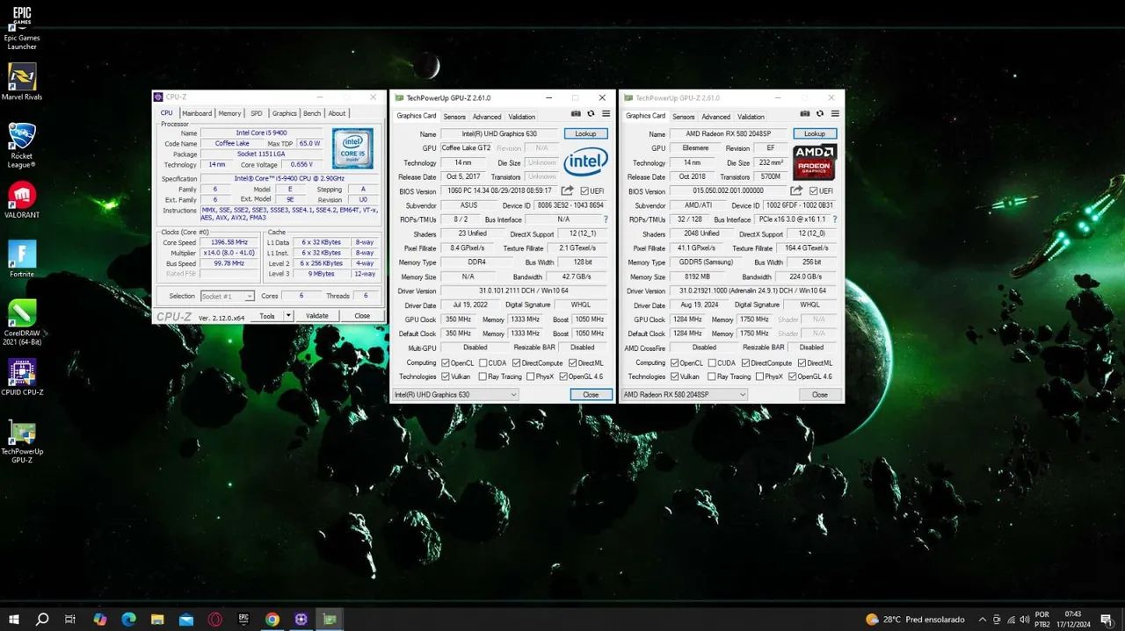Viewport: 1125px width, 631px height.
Task: Toggle OpenCL checkbox in Intel GPU-Z window
Action: pyautogui.click(x=446, y=362)
